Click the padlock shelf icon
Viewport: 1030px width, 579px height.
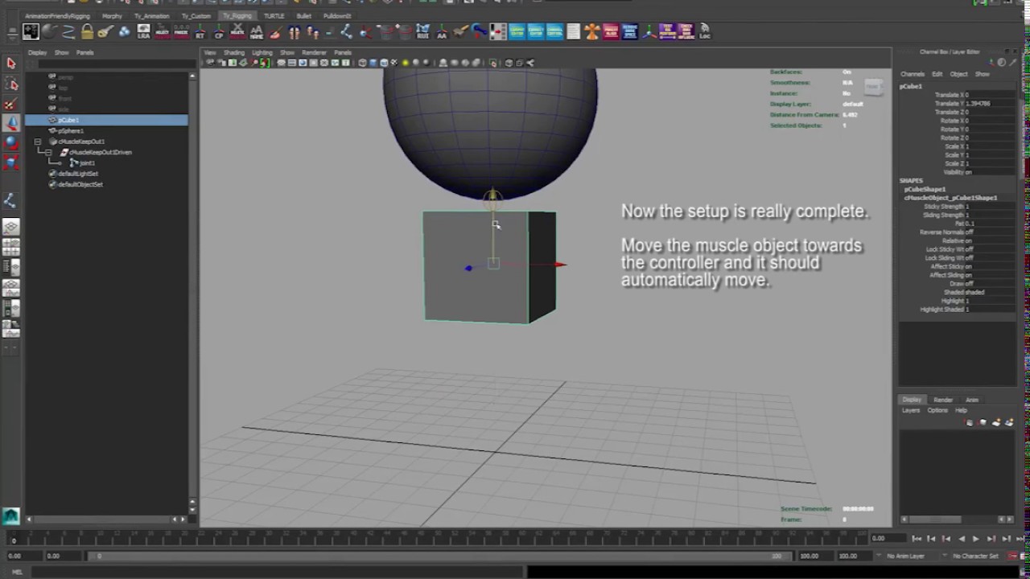tap(87, 31)
